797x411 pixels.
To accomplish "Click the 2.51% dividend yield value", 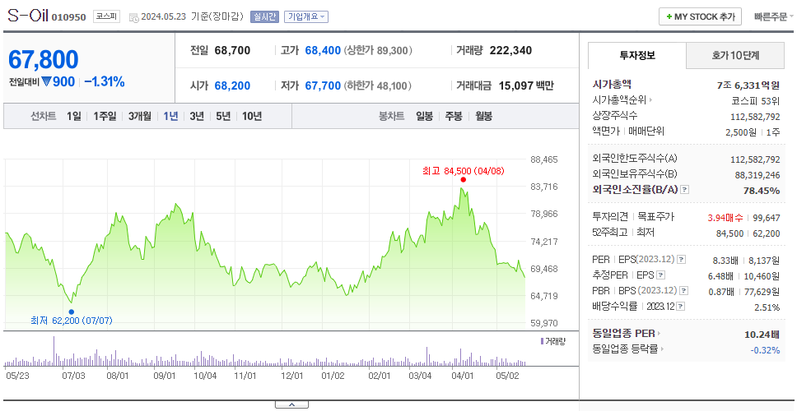I will 767,307.
